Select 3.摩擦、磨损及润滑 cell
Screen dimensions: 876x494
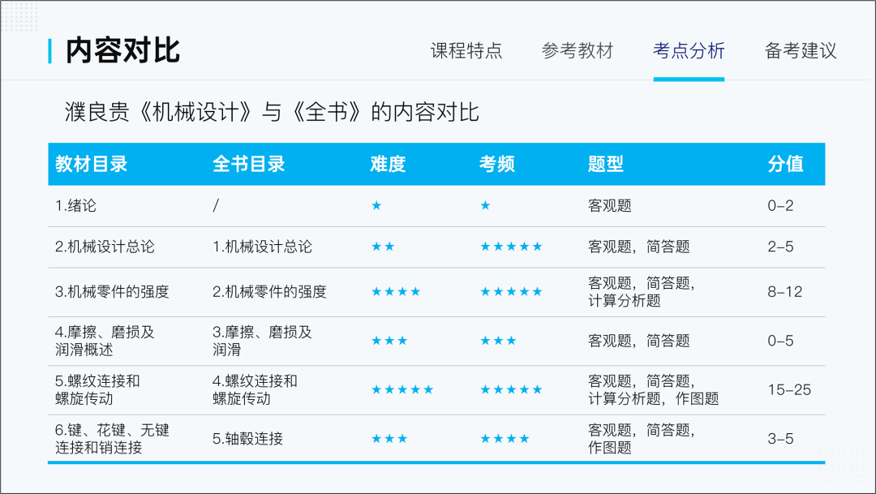[262, 341]
